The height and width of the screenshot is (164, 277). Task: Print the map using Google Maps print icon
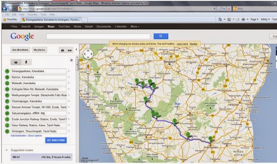[x=63, y=50]
